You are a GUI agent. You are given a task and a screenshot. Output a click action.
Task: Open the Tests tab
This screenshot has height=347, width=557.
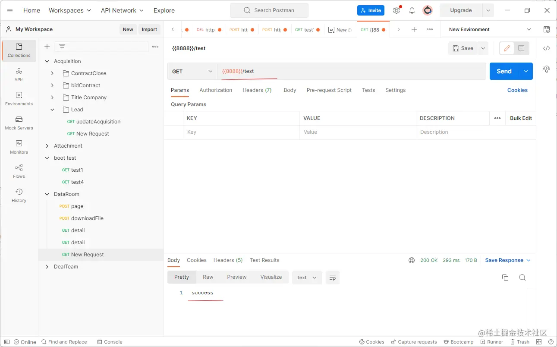(368, 90)
